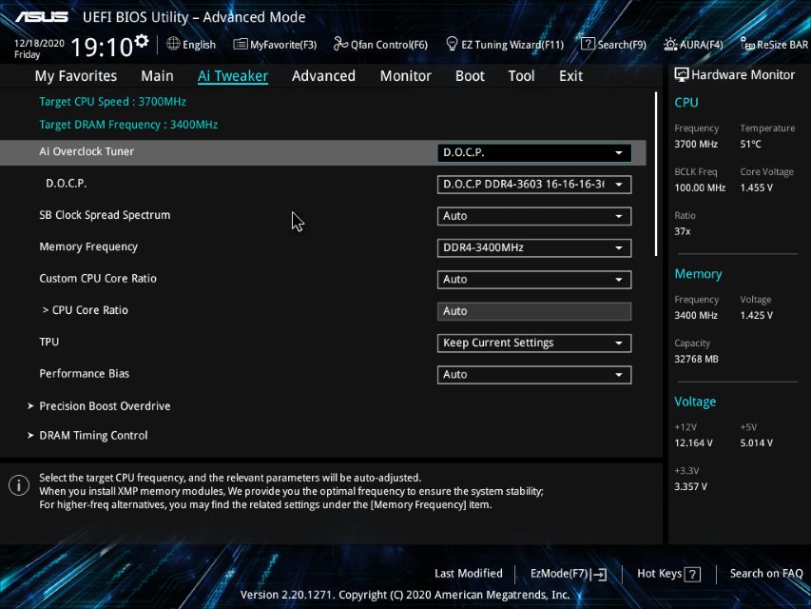Select the Performance Bias label
This screenshot has width=811, height=609.
pyautogui.click(x=85, y=373)
